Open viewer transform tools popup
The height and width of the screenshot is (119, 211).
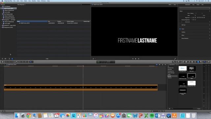[94, 59]
